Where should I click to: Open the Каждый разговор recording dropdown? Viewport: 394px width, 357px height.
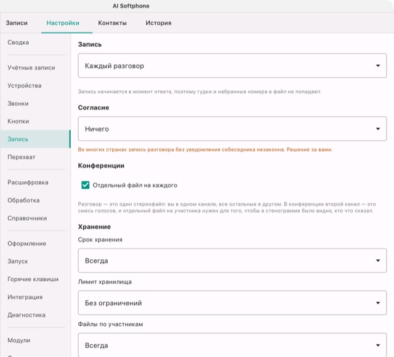232,66
